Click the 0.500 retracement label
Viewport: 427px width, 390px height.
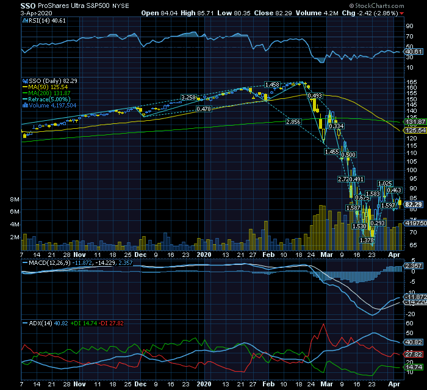pyautogui.click(x=348, y=155)
